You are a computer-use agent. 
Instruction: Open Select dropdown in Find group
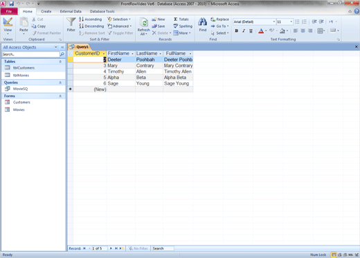[219, 33]
